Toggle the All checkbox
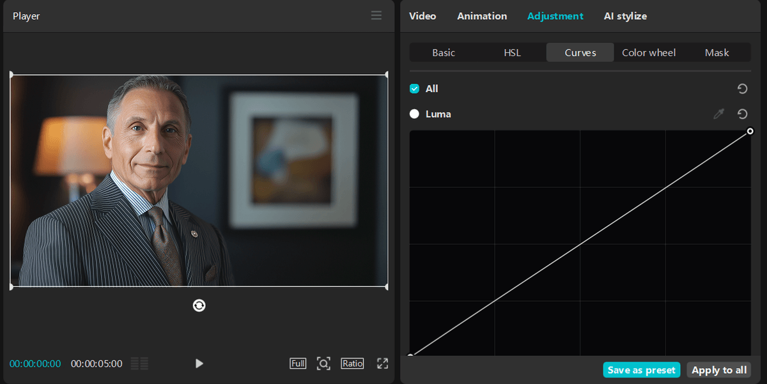This screenshot has width=767, height=384. (414, 89)
